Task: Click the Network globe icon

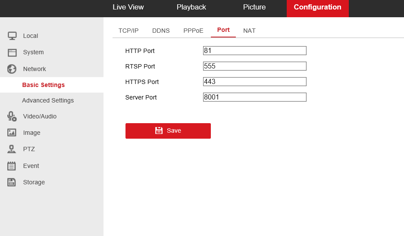Action: tap(12, 69)
